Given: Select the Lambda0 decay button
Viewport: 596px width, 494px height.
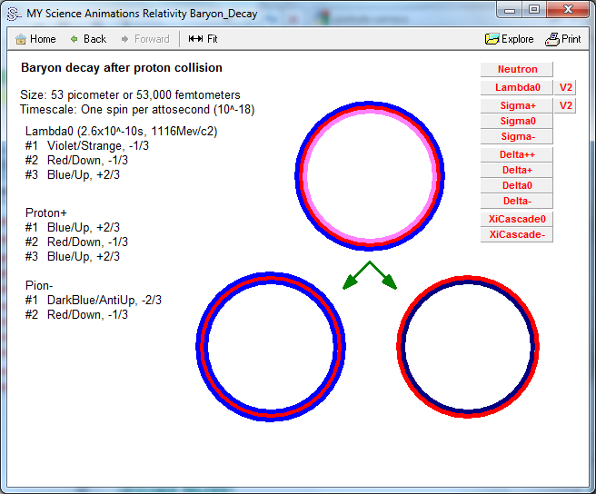Looking at the screenshot, I should (x=517, y=88).
